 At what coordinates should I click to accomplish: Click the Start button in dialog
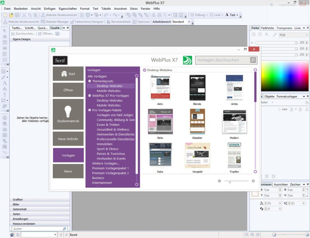point(68,74)
